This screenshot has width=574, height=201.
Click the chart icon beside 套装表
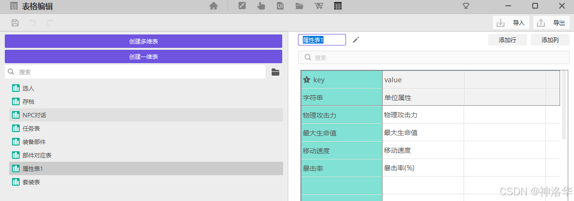coord(16,182)
